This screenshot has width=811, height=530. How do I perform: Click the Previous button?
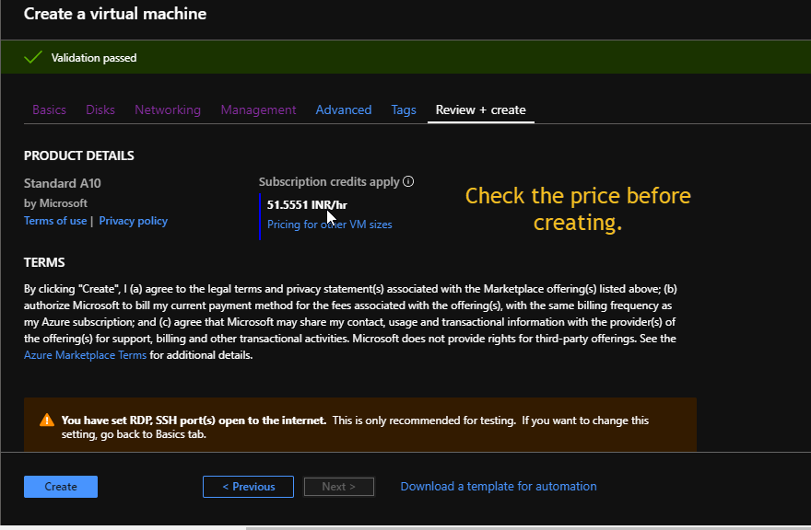coord(248,487)
